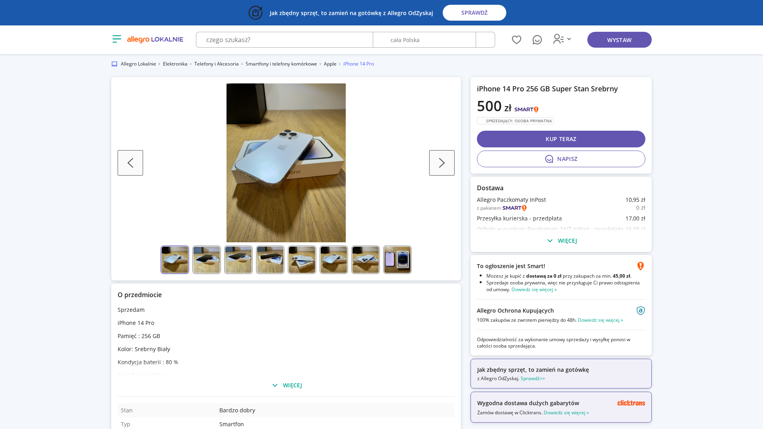
Task: Click the search submit button
Action: click(x=485, y=40)
